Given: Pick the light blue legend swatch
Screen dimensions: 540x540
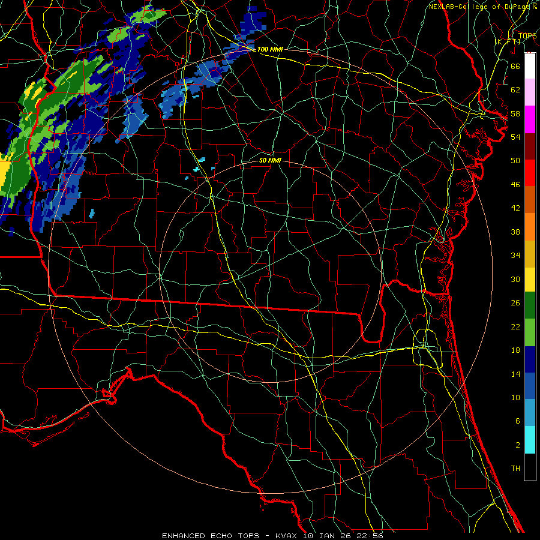Looking at the screenshot, I should coord(530,413).
